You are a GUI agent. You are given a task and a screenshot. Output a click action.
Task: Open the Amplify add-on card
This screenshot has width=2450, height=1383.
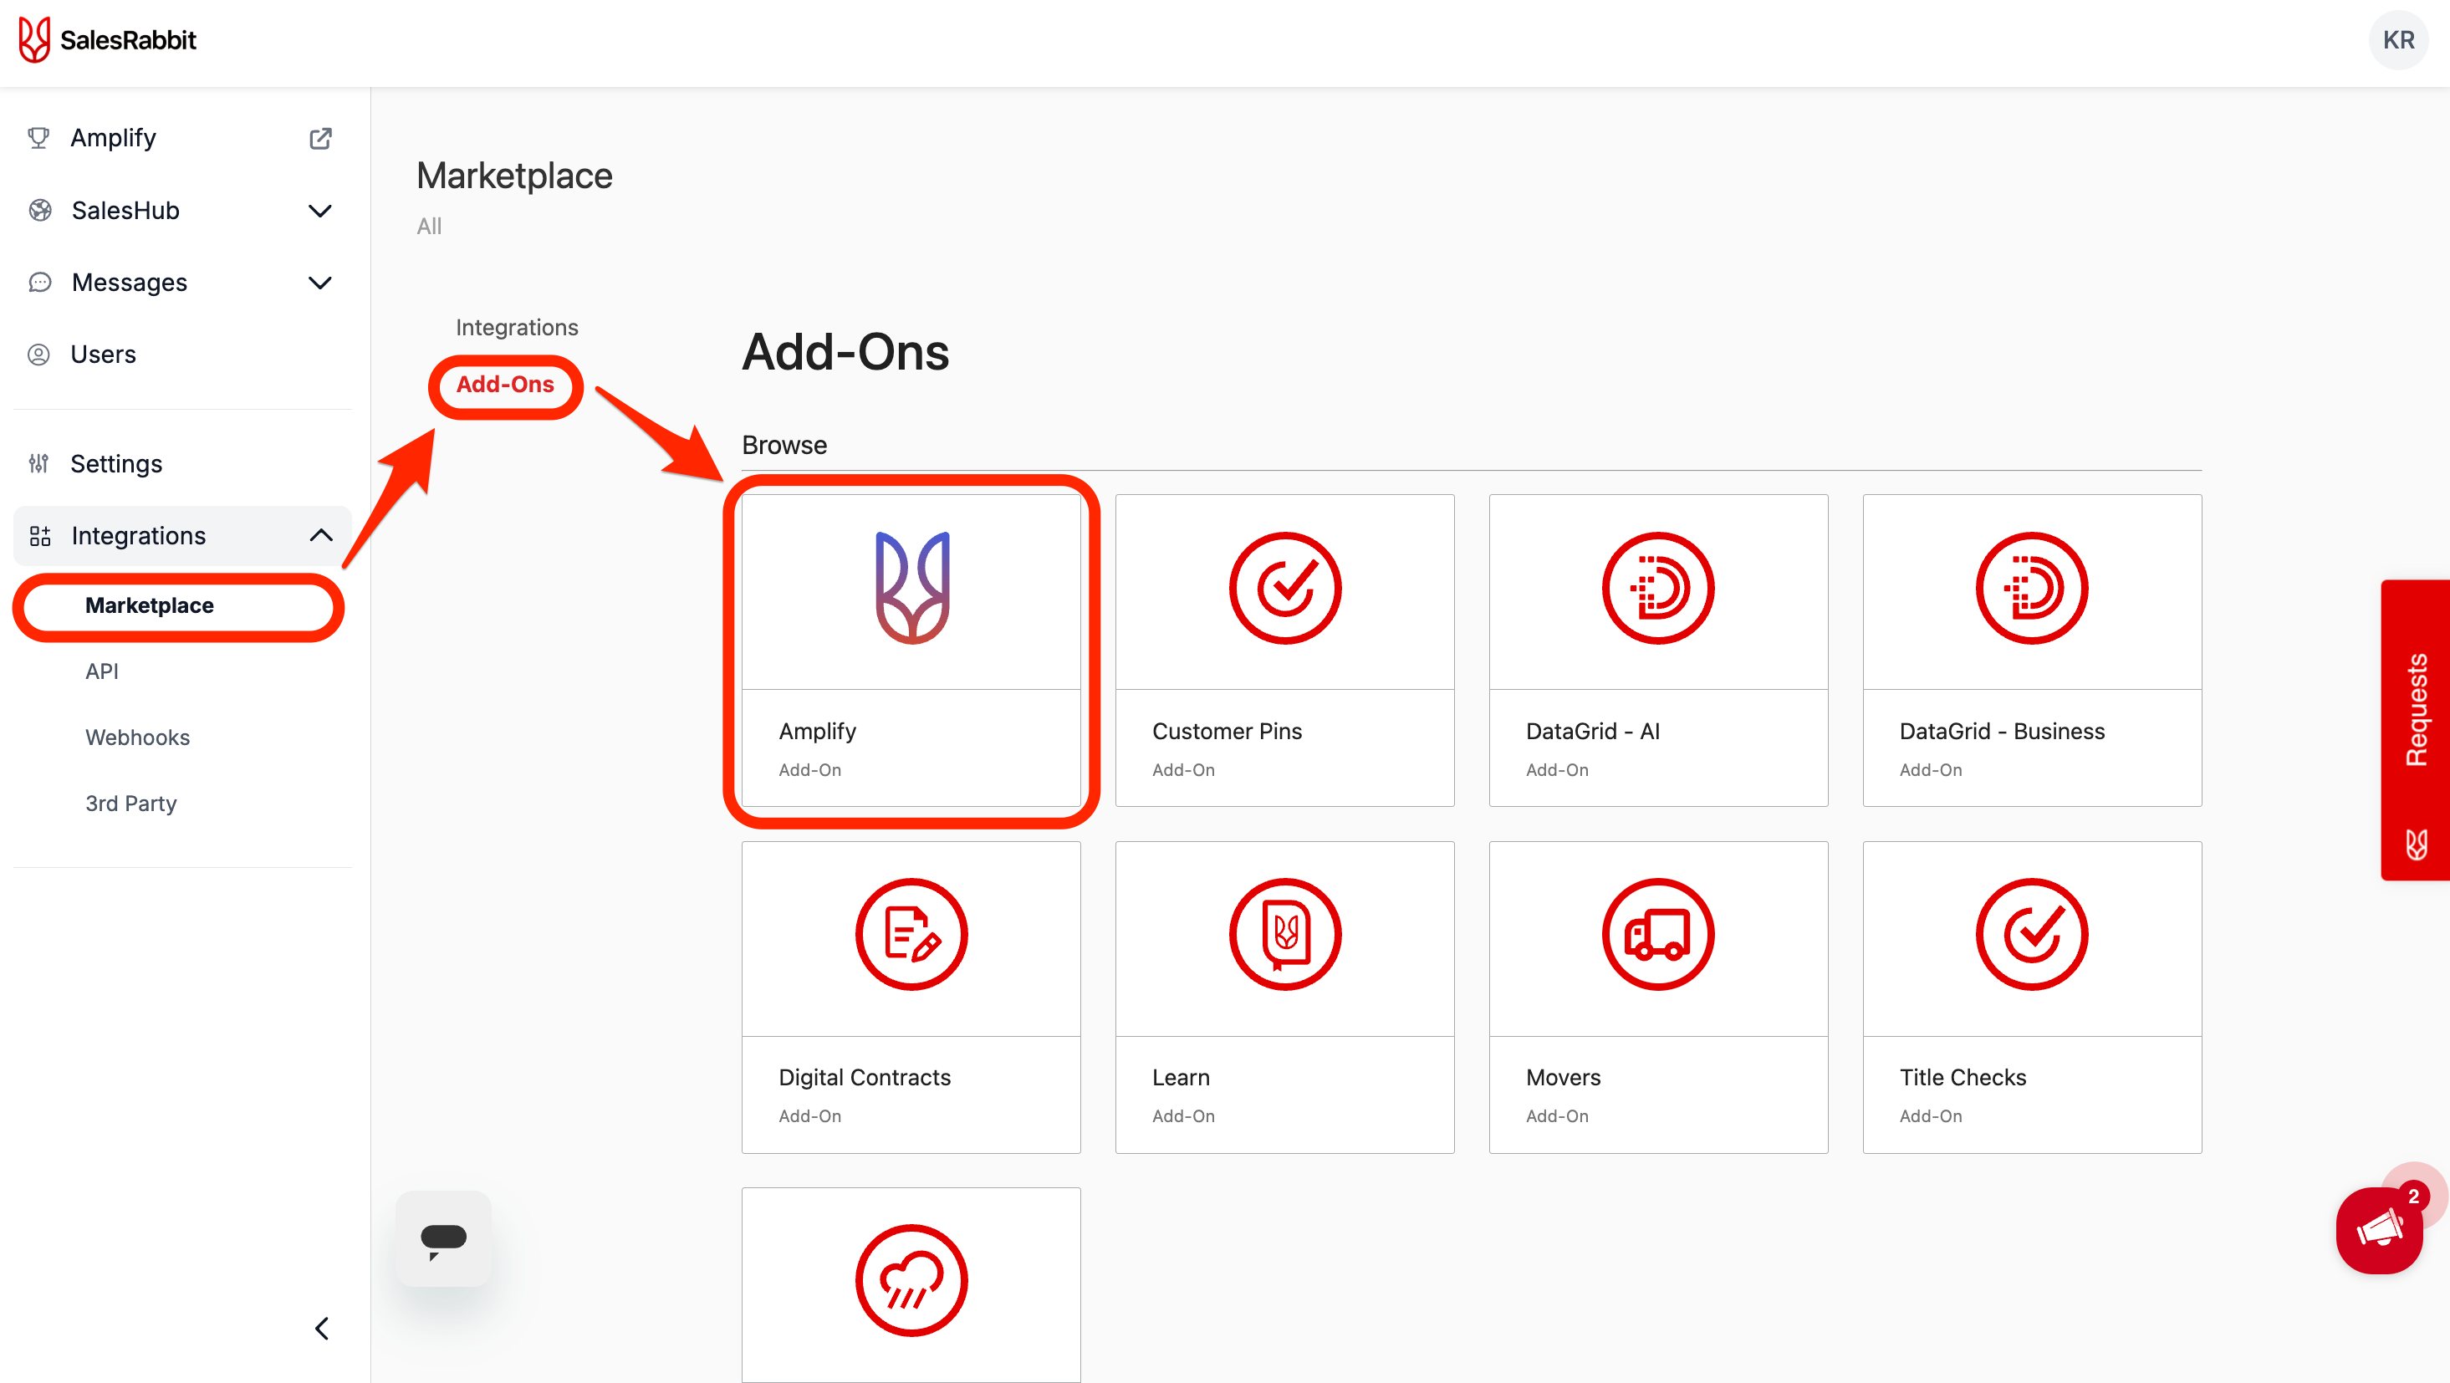pyautogui.click(x=911, y=651)
